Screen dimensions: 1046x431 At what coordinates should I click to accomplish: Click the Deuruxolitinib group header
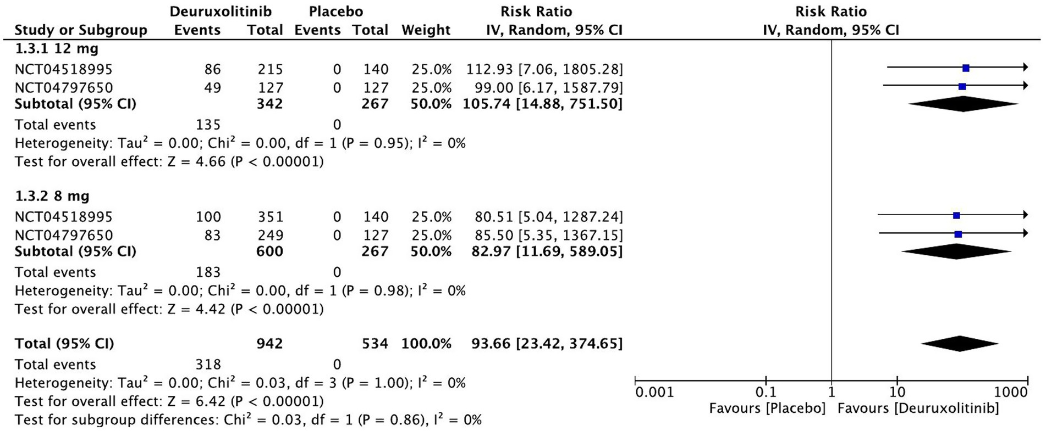point(221,12)
